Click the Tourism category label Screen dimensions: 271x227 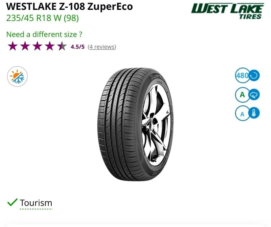pyautogui.click(x=36, y=203)
